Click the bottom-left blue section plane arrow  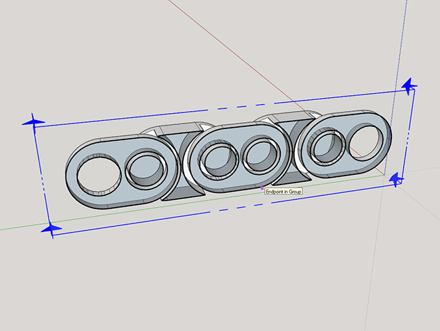pyautogui.click(x=51, y=230)
